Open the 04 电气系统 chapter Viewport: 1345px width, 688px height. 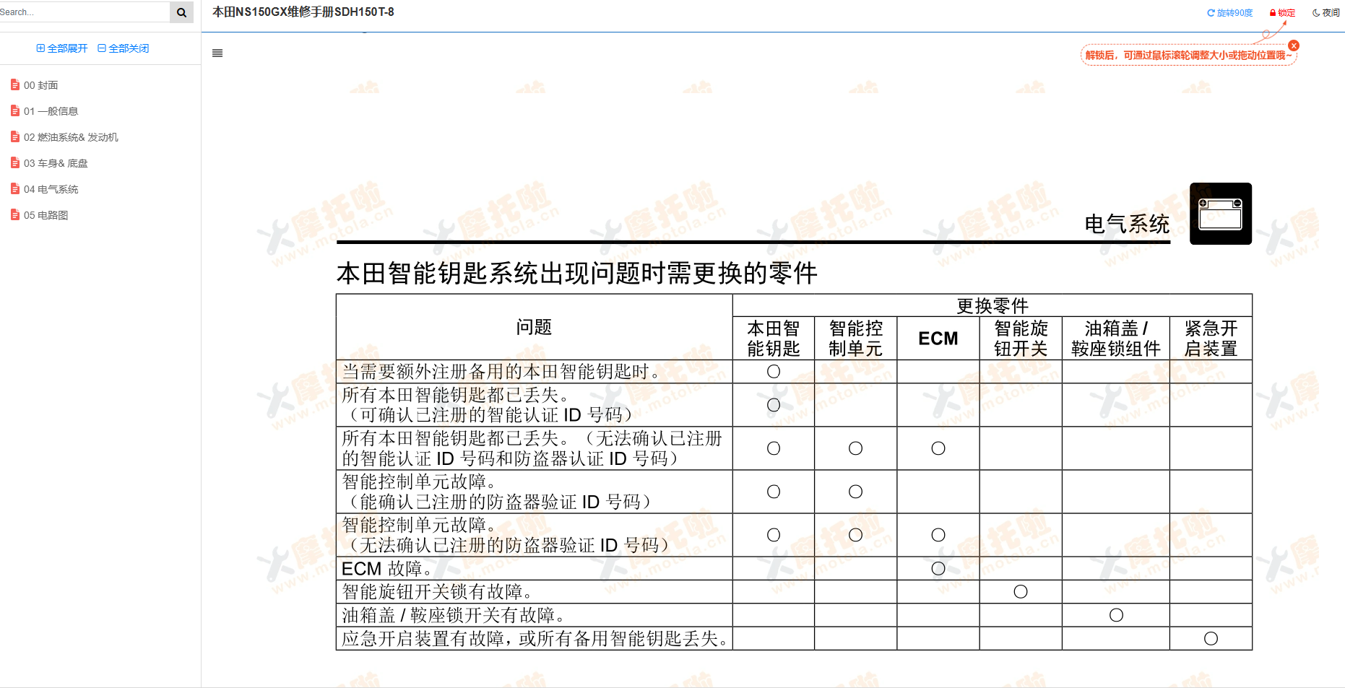[51, 189]
